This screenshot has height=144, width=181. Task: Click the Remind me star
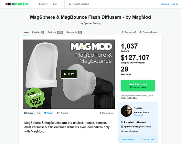click(101, 113)
